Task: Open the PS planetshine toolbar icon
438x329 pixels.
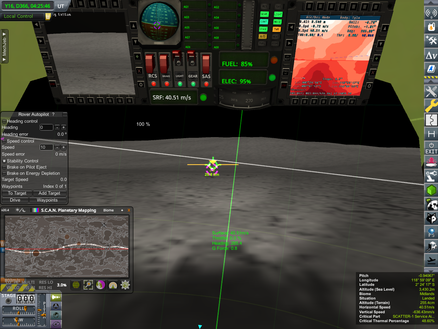Action: (431, 232)
